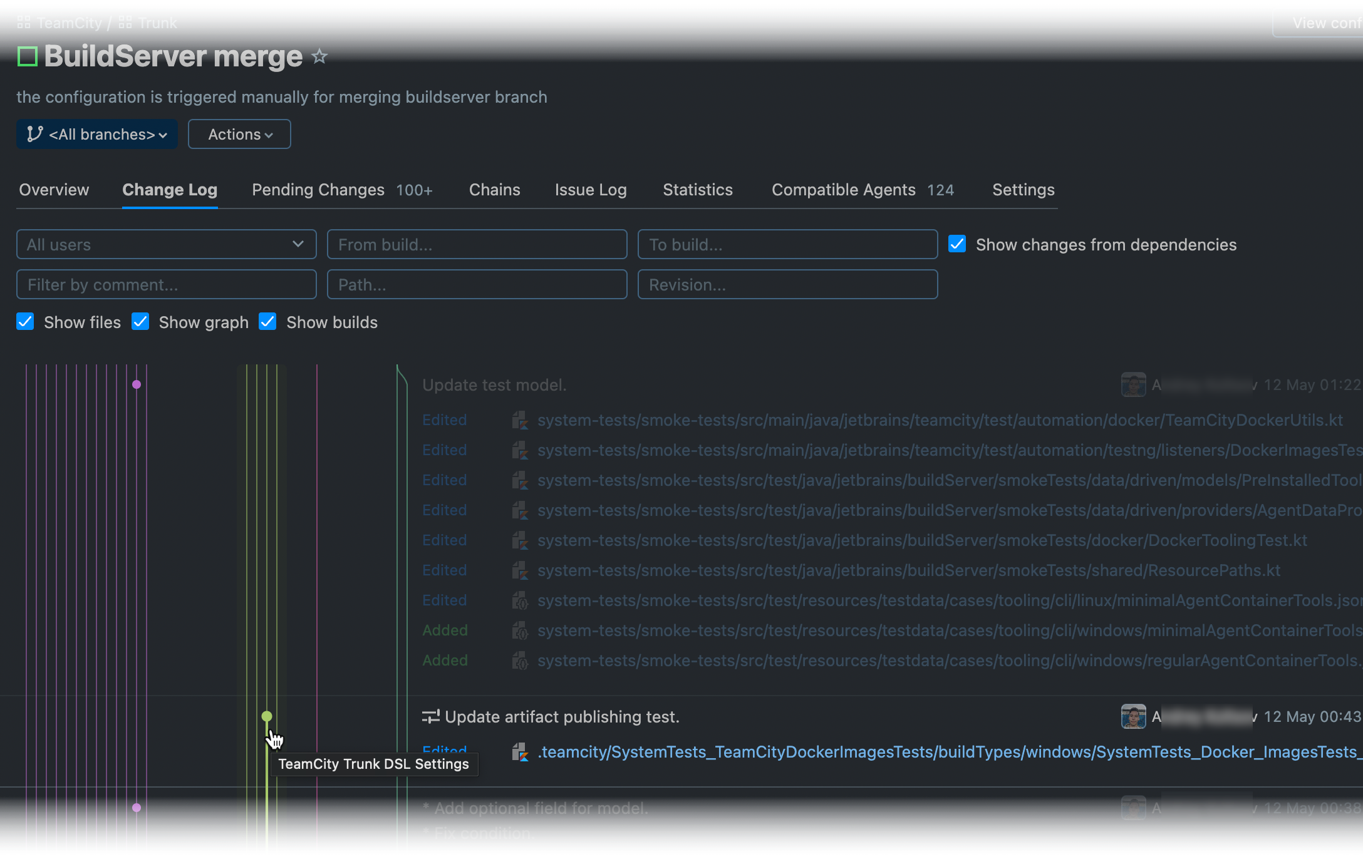The width and height of the screenshot is (1363, 859).
Task: Uncheck the Show graph checkbox
Action: [140, 321]
